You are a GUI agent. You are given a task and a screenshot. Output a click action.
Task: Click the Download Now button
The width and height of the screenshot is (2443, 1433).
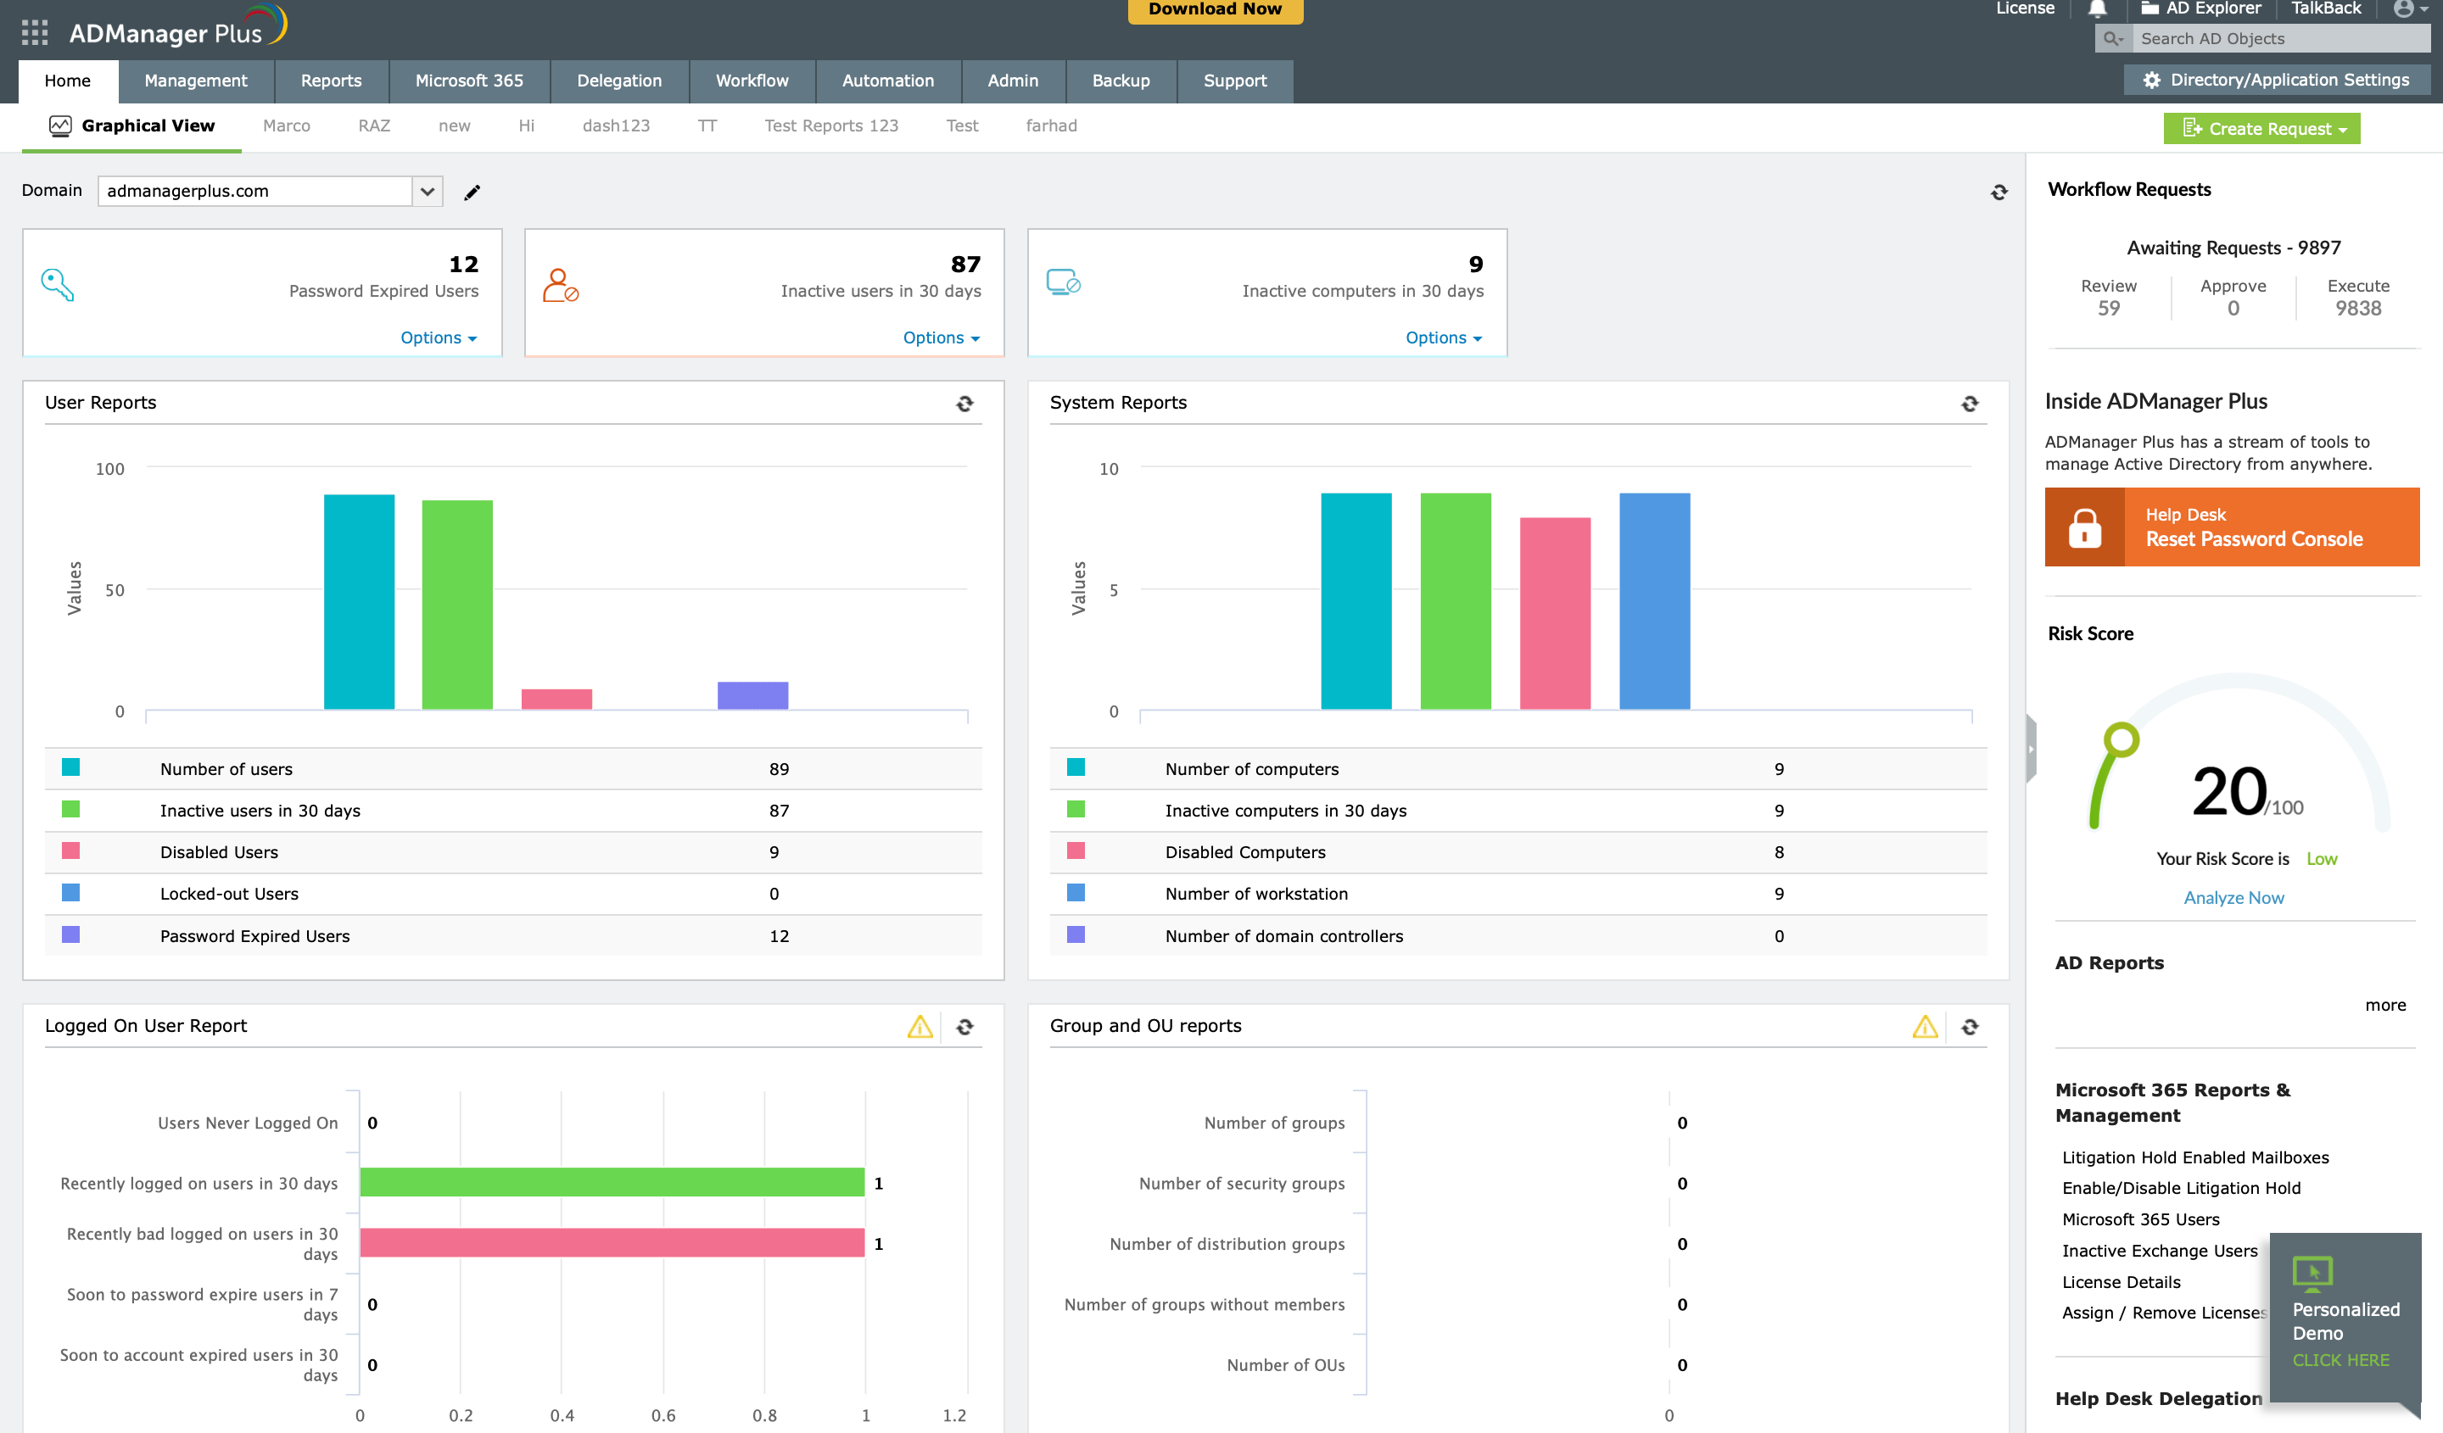[1214, 9]
